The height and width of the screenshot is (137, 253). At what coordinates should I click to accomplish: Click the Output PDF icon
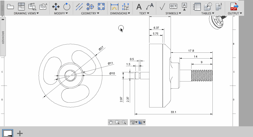(x=234, y=6)
